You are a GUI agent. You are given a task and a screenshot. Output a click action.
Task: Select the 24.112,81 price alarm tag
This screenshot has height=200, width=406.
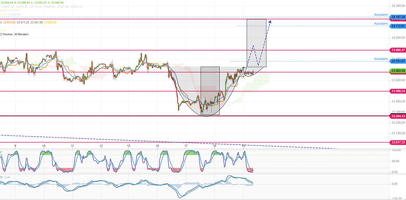click(x=398, y=26)
